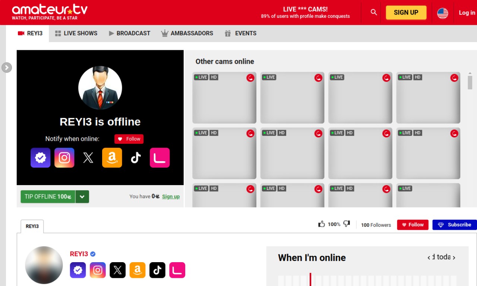477x286 pixels.
Task: Open pink L link in offline player
Action: tap(160, 158)
